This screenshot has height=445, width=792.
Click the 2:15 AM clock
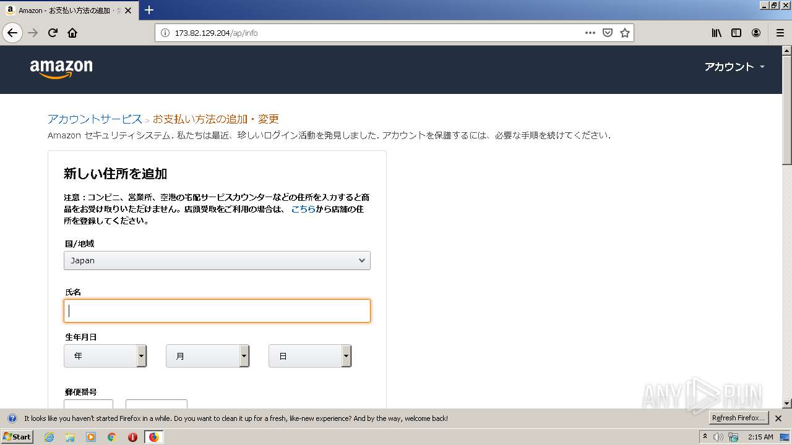click(x=760, y=437)
